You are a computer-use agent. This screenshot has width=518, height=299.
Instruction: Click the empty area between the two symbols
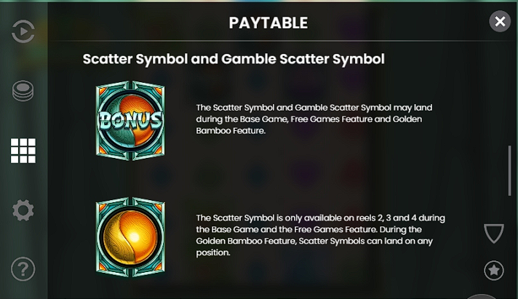(x=130, y=179)
